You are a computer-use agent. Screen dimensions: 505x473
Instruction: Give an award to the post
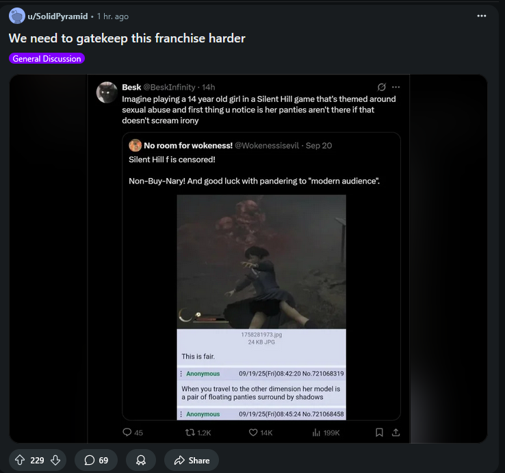coord(141,460)
